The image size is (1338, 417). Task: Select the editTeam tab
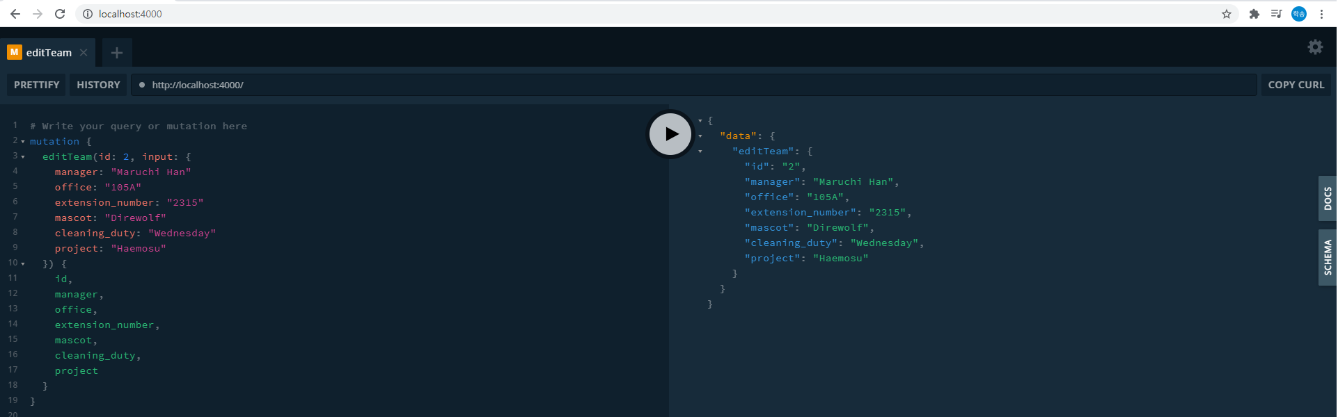coord(49,53)
